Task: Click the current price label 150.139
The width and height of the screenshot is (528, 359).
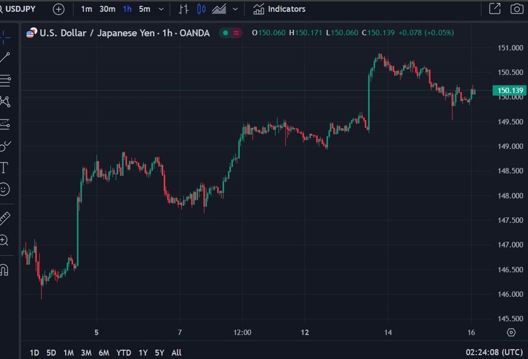Action: point(510,90)
